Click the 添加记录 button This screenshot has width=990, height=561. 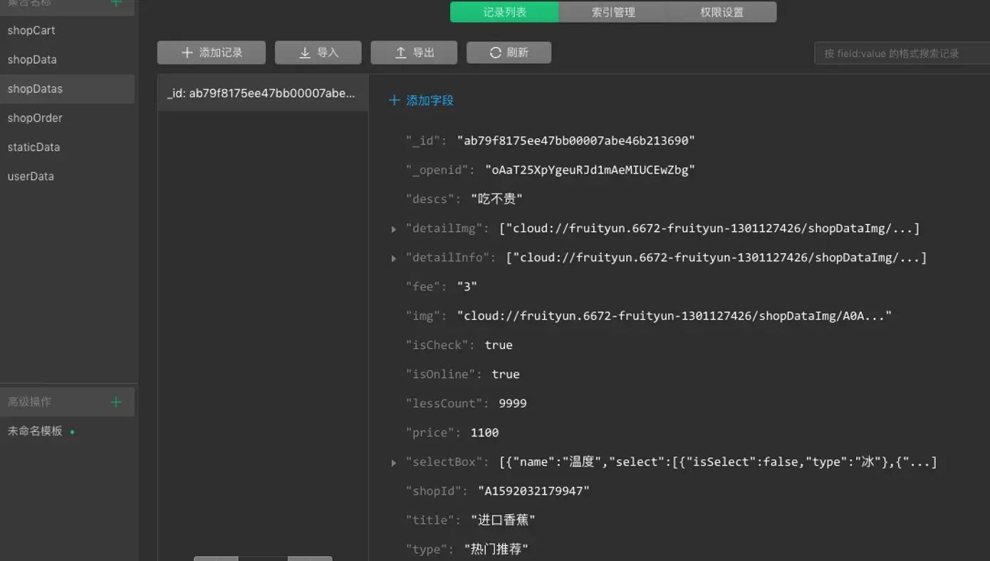pos(212,53)
